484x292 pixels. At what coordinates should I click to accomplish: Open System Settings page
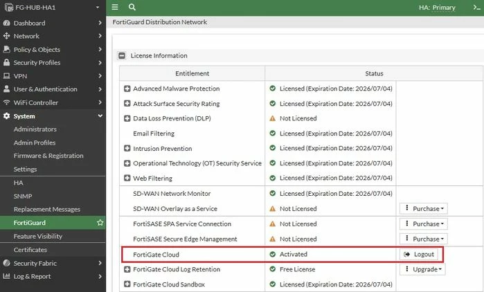coord(26,169)
